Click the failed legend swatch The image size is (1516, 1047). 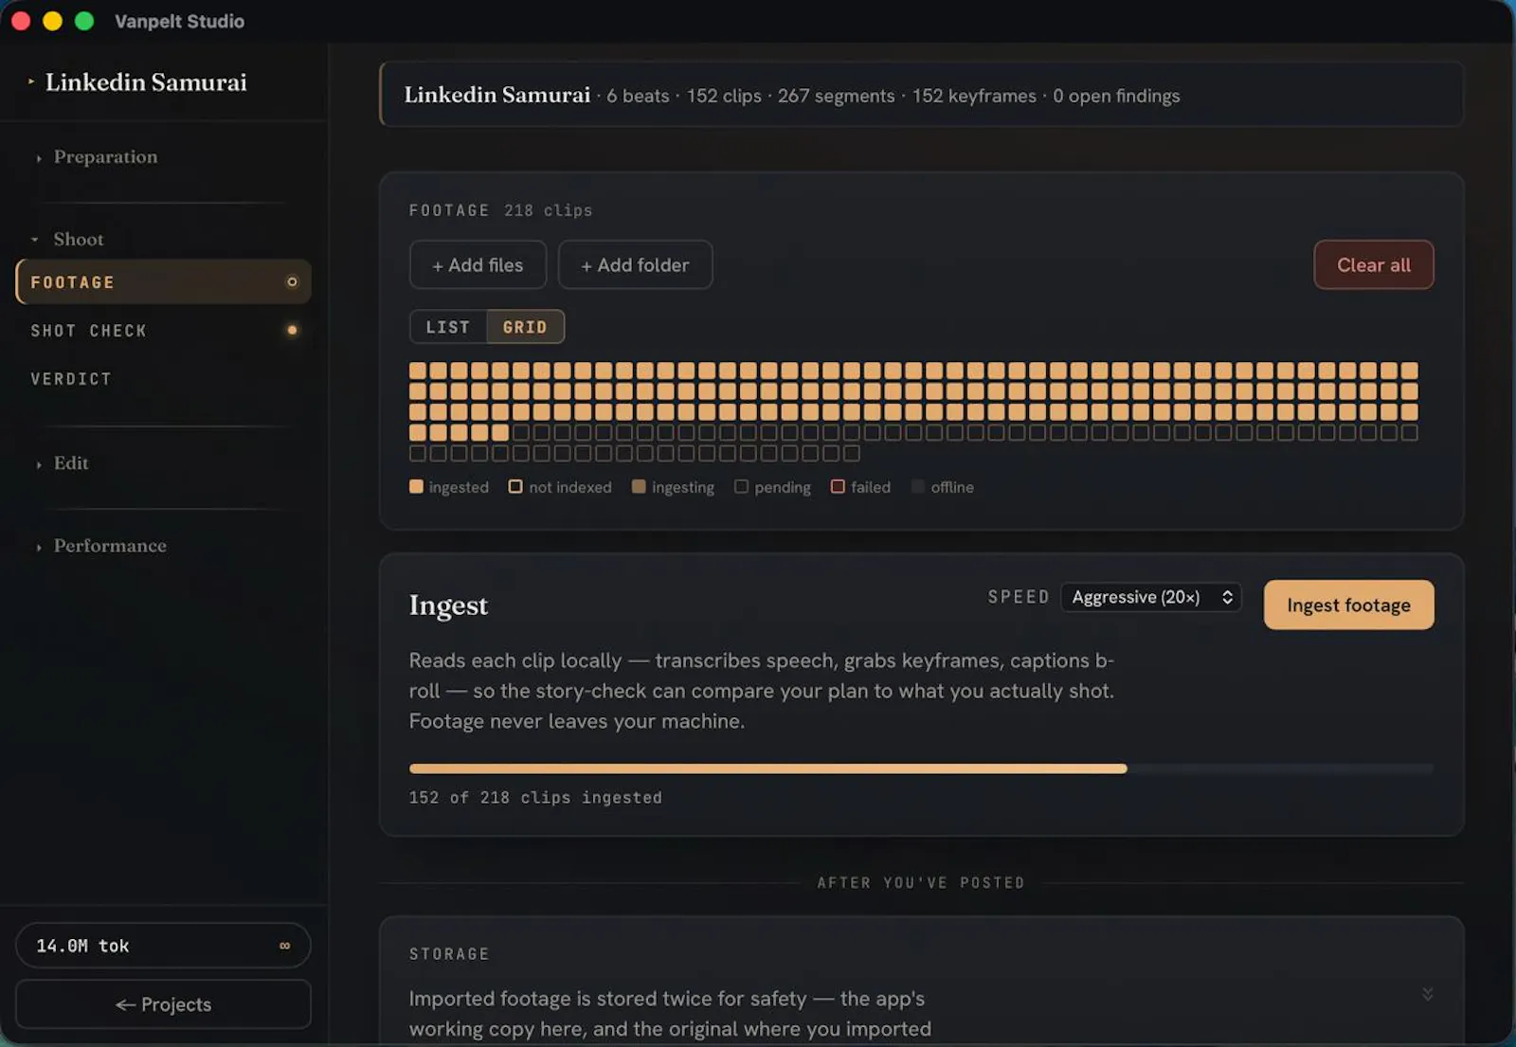click(x=838, y=487)
